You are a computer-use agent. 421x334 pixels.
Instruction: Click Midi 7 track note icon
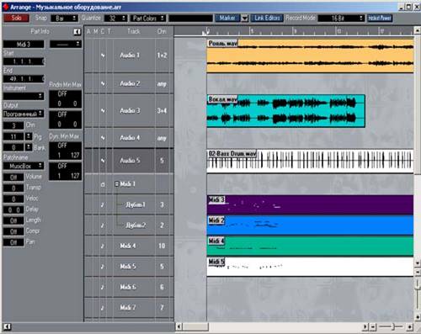coord(103,308)
